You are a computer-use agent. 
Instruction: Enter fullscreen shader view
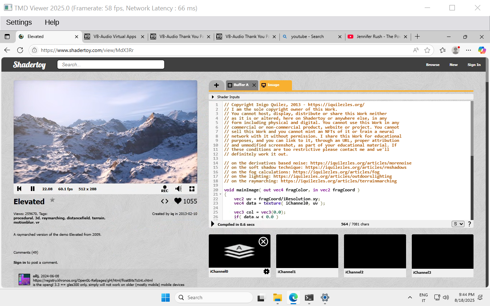pos(192,189)
